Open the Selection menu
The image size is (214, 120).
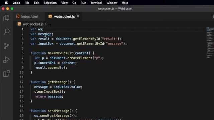pyautogui.click(x=50, y=3)
